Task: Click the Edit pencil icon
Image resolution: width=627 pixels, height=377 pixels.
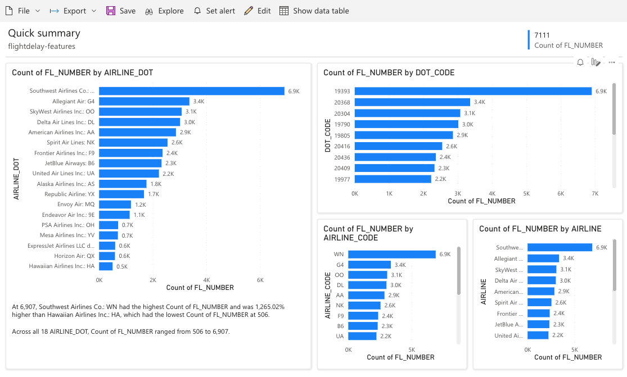Action: pyautogui.click(x=249, y=11)
